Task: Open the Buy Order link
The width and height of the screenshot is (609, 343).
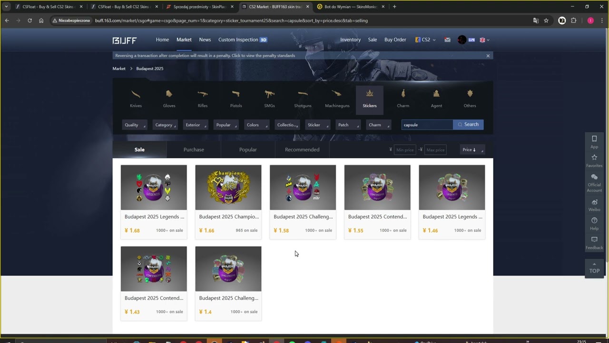Action: [395, 40]
